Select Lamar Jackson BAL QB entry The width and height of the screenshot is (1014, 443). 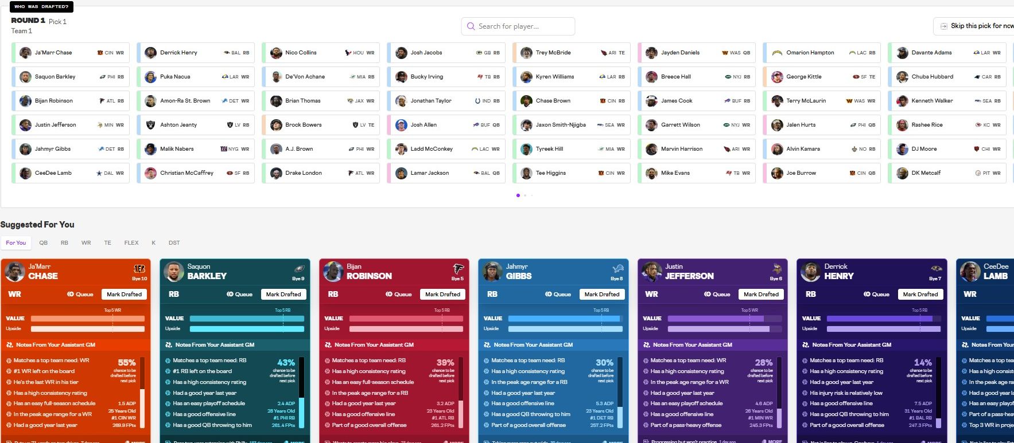pos(446,173)
